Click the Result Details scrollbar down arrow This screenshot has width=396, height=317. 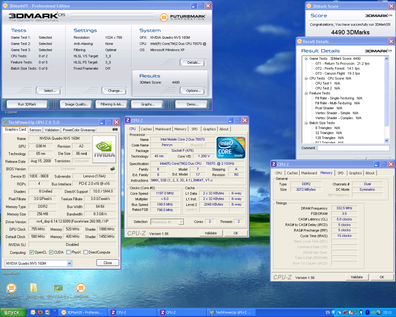pos(386,141)
